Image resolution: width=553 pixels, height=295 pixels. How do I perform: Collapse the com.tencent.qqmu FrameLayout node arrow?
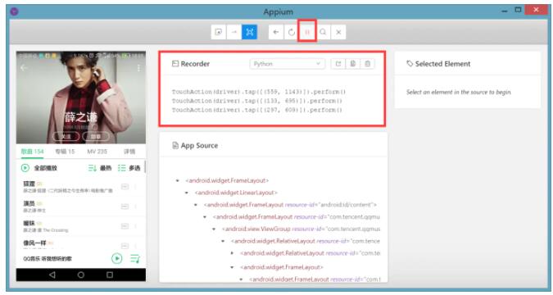coord(205,216)
